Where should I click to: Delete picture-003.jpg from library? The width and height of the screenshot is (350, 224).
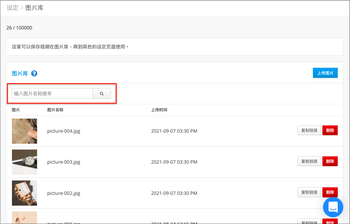coord(330,161)
